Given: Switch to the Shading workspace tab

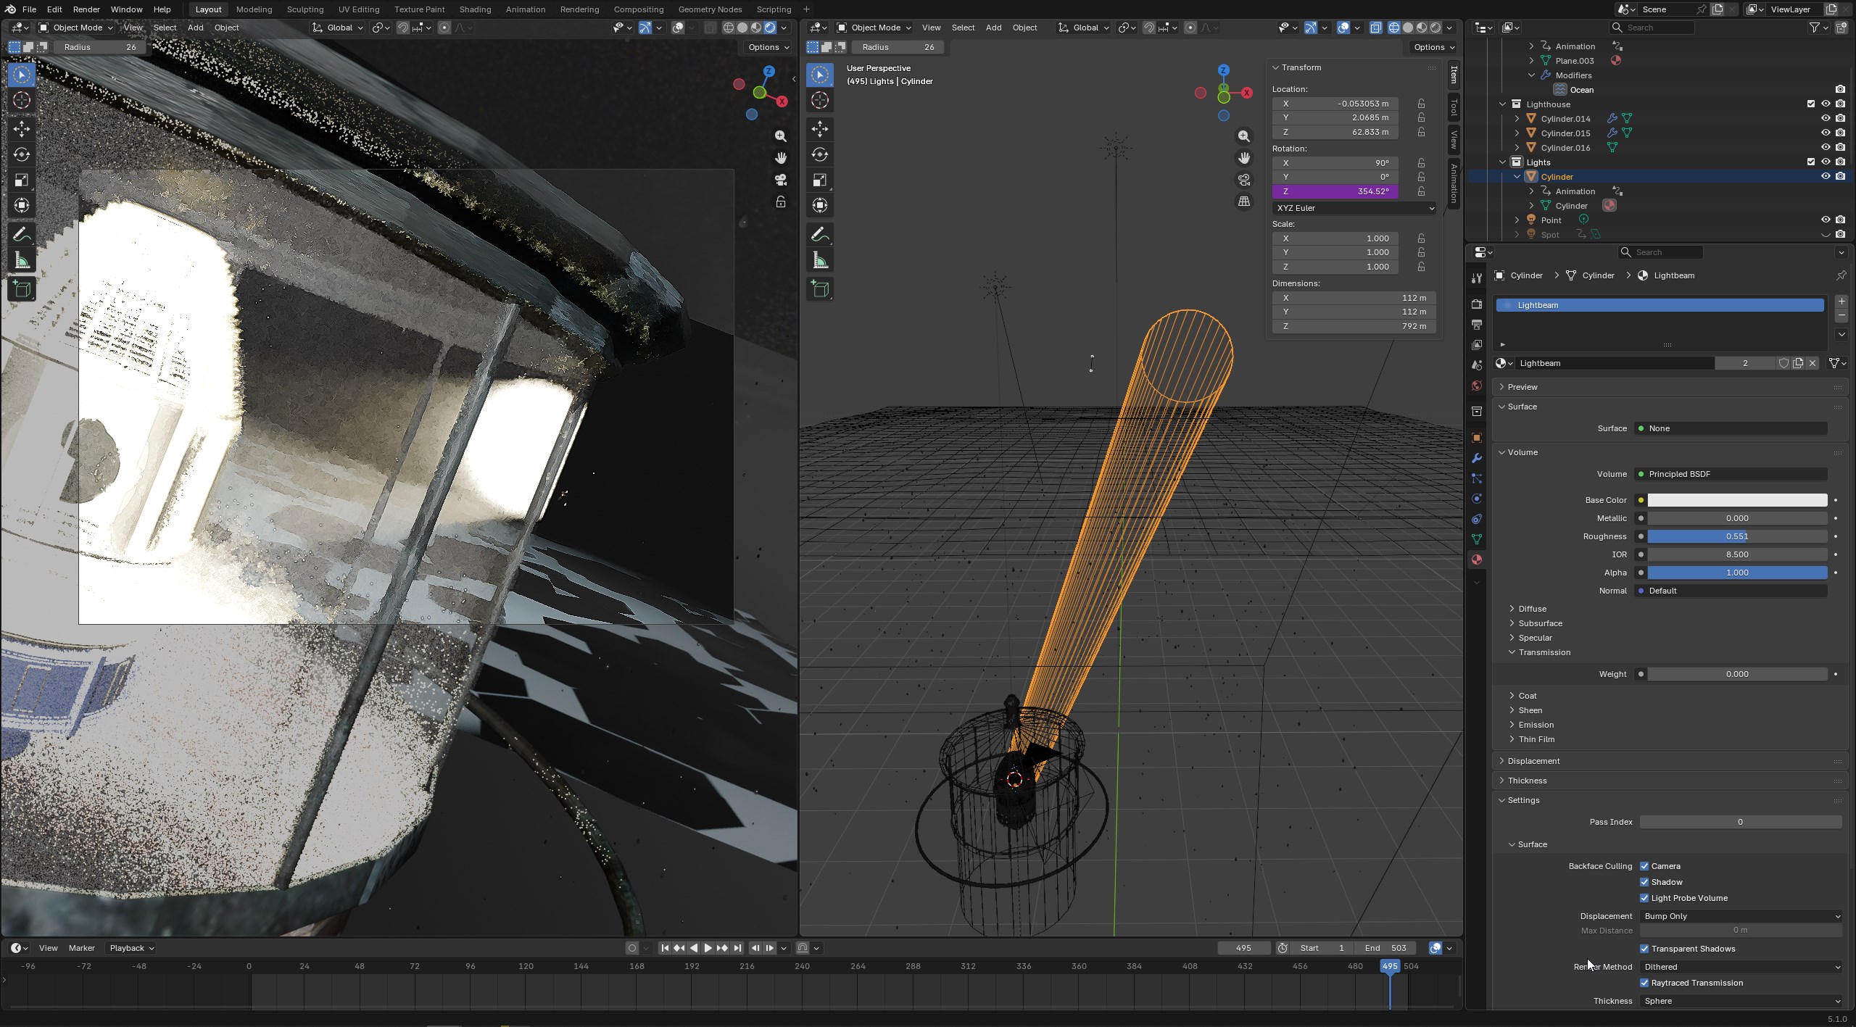Looking at the screenshot, I should coord(475,9).
